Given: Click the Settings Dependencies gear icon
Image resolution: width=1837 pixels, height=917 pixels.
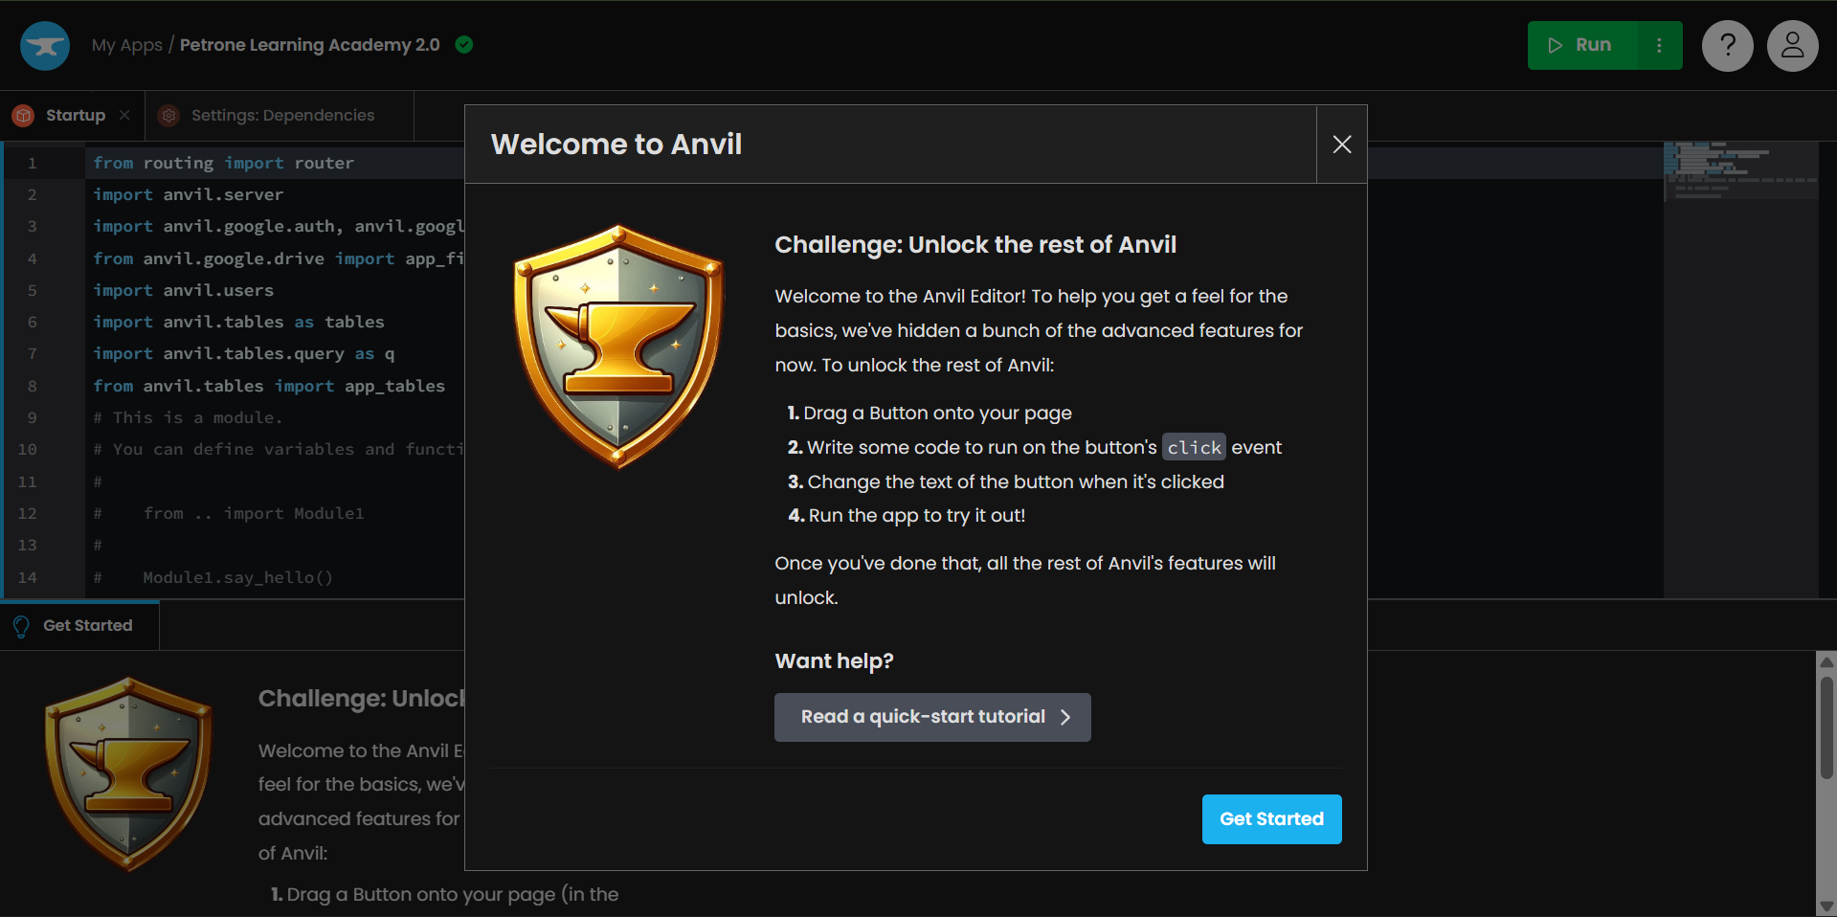Looking at the screenshot, I should 169,116.
